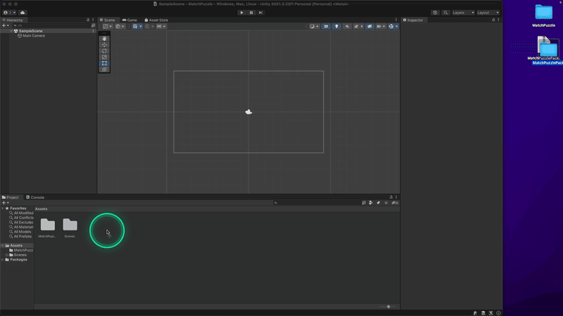The width and height of the screenshot is (563, 316).
Task: Click the Pause button
Action: coord(251,13)
